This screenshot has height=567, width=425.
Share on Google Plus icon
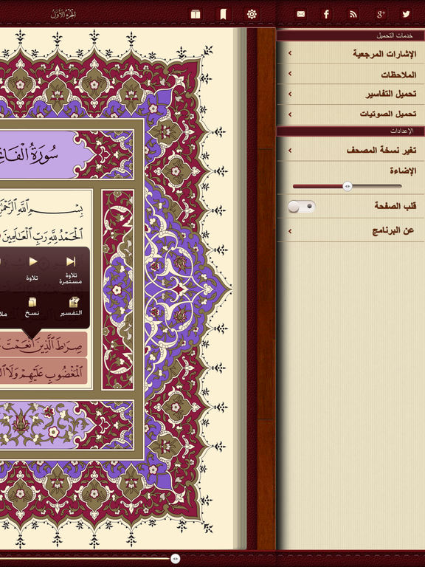[x=381, y=14]
